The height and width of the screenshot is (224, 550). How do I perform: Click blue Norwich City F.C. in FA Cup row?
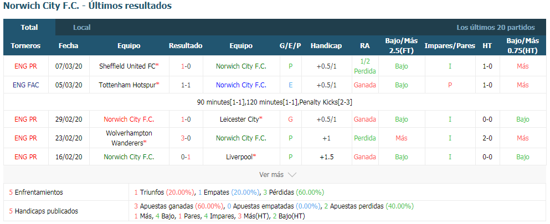pyautogui.click(x=241, y=85)
